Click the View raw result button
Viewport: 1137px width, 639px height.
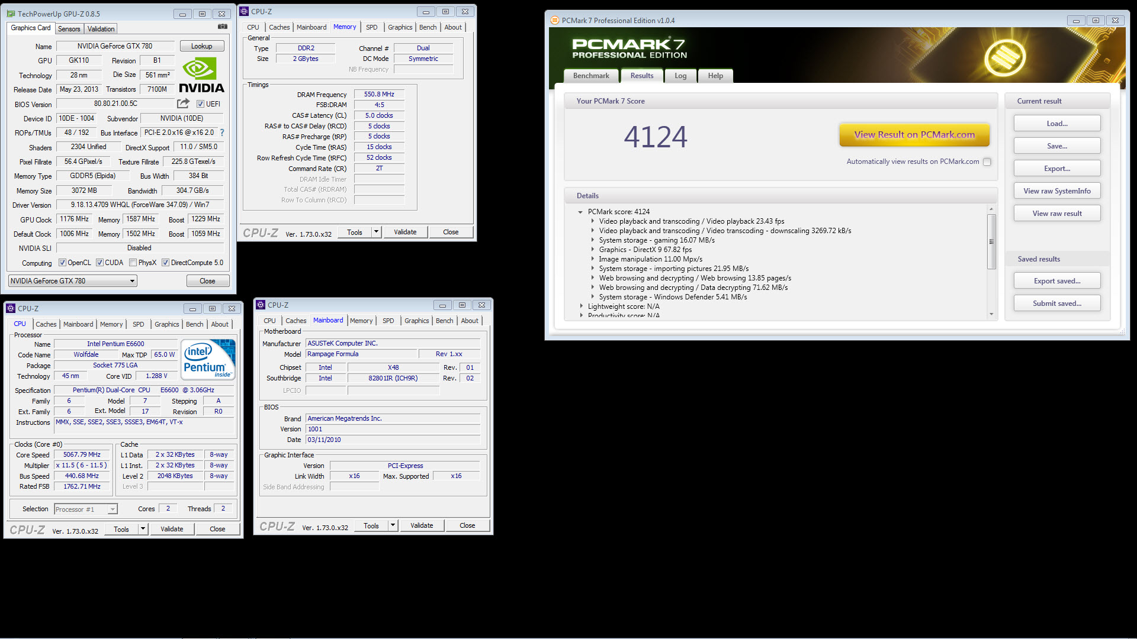(1057, 214)
